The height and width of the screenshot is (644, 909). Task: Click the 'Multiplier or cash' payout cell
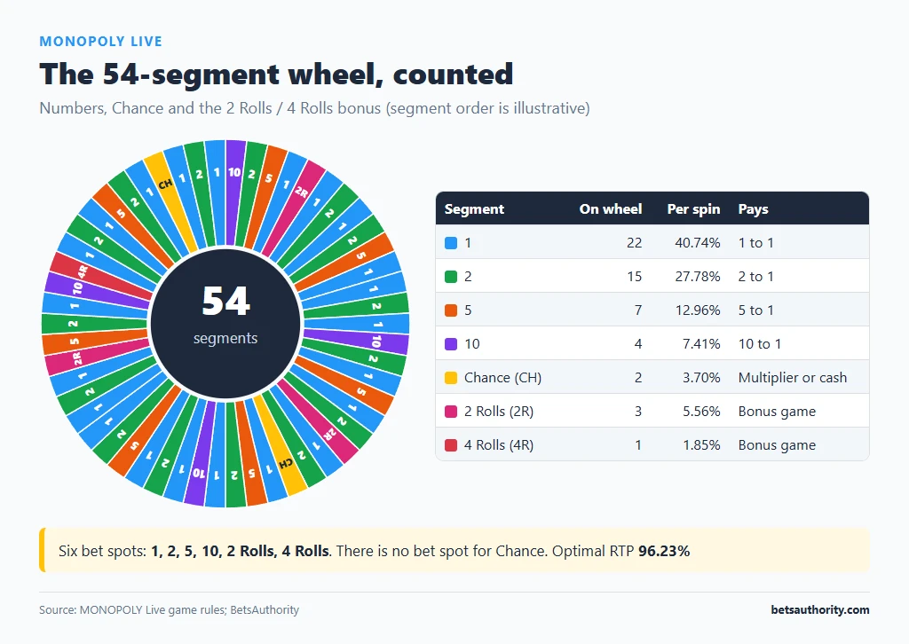pos(793,378)
